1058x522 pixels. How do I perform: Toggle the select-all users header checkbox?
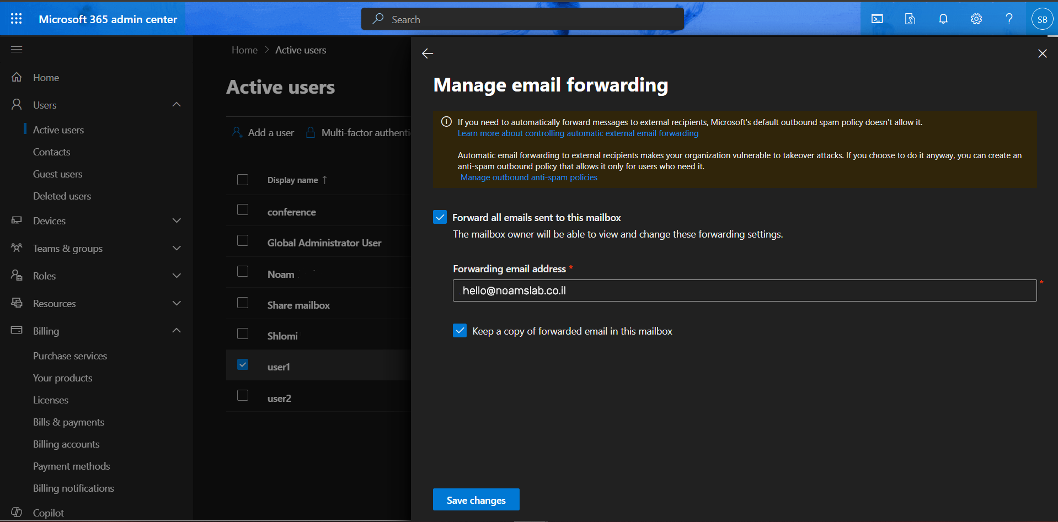243,180
